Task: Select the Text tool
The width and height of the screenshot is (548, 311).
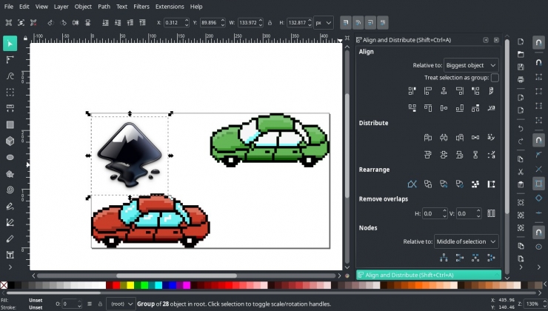Action: point(10,255)
